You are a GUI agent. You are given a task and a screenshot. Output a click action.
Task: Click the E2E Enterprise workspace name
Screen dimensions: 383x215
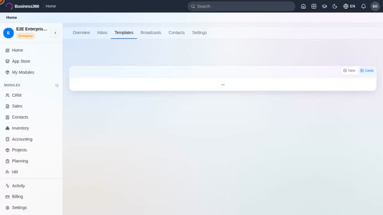(32, 29)
